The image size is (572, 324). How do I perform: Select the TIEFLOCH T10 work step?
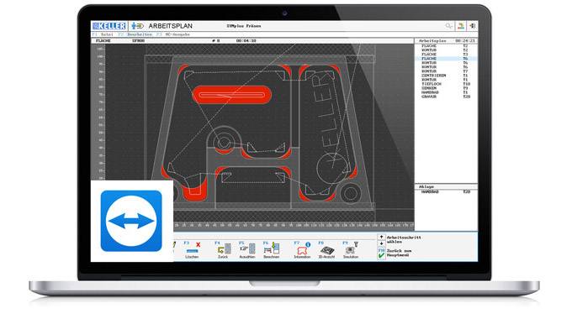446,84
